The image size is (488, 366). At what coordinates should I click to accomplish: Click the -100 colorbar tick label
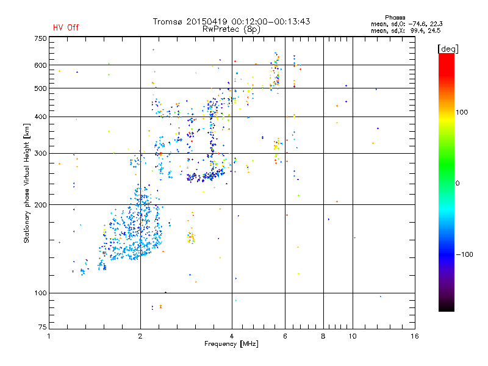(x=464, y=254)
